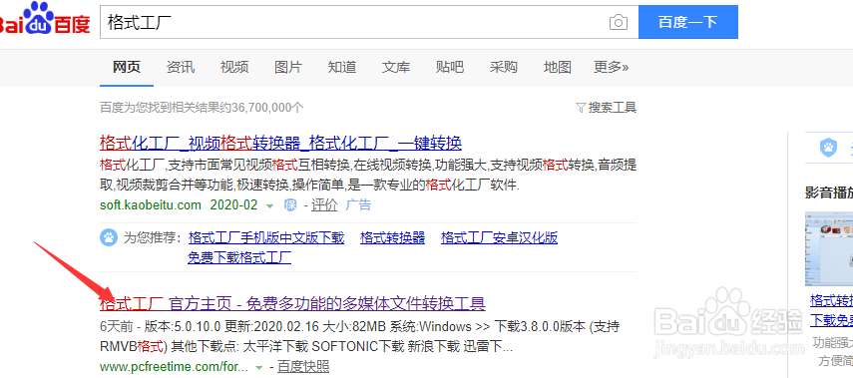Viewport: 853px width, 378px height.
Task: Open the 格式工厂安卓汉化版 suggestion link
Action: 499,238
